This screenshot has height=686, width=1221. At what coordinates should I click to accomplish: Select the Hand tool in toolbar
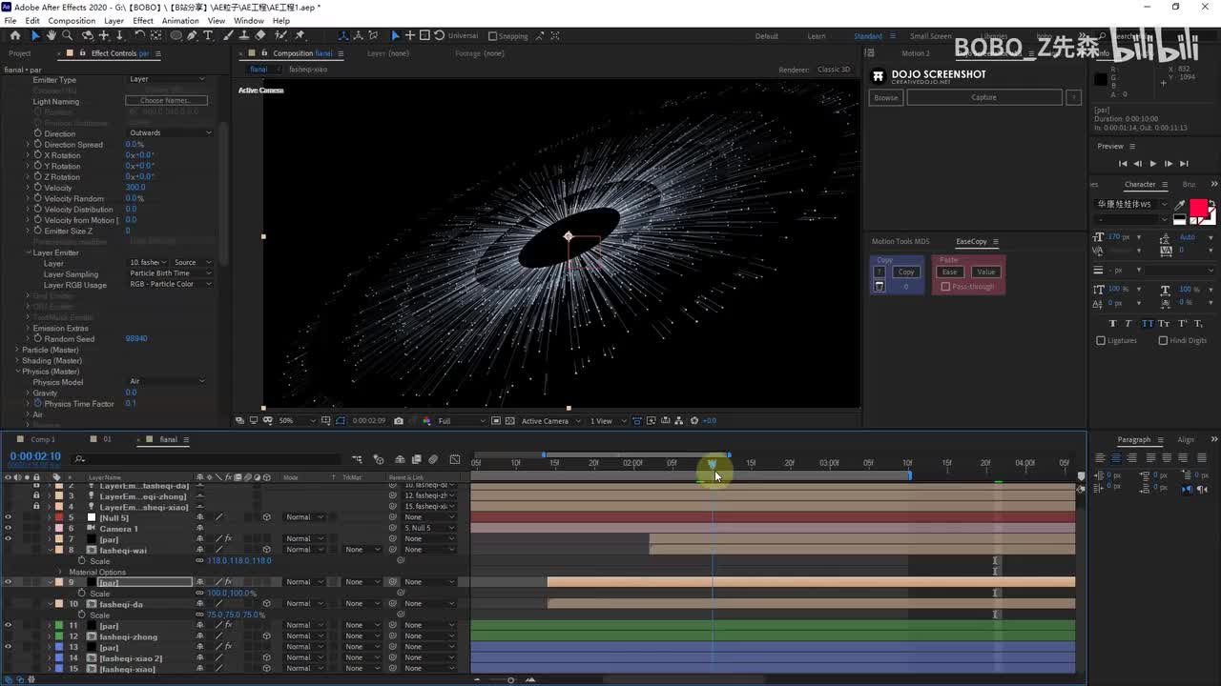tap(52, 36)
